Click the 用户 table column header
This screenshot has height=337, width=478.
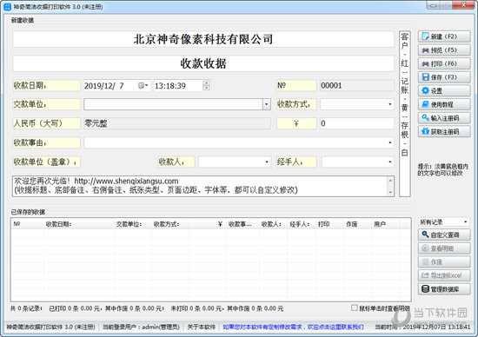tap(386, 224)
